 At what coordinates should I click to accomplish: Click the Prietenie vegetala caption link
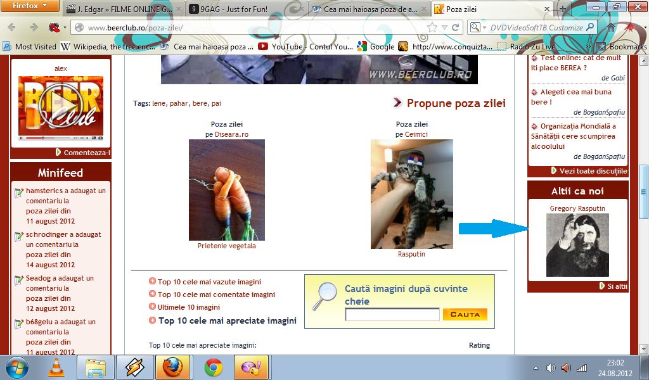[227, 246]
